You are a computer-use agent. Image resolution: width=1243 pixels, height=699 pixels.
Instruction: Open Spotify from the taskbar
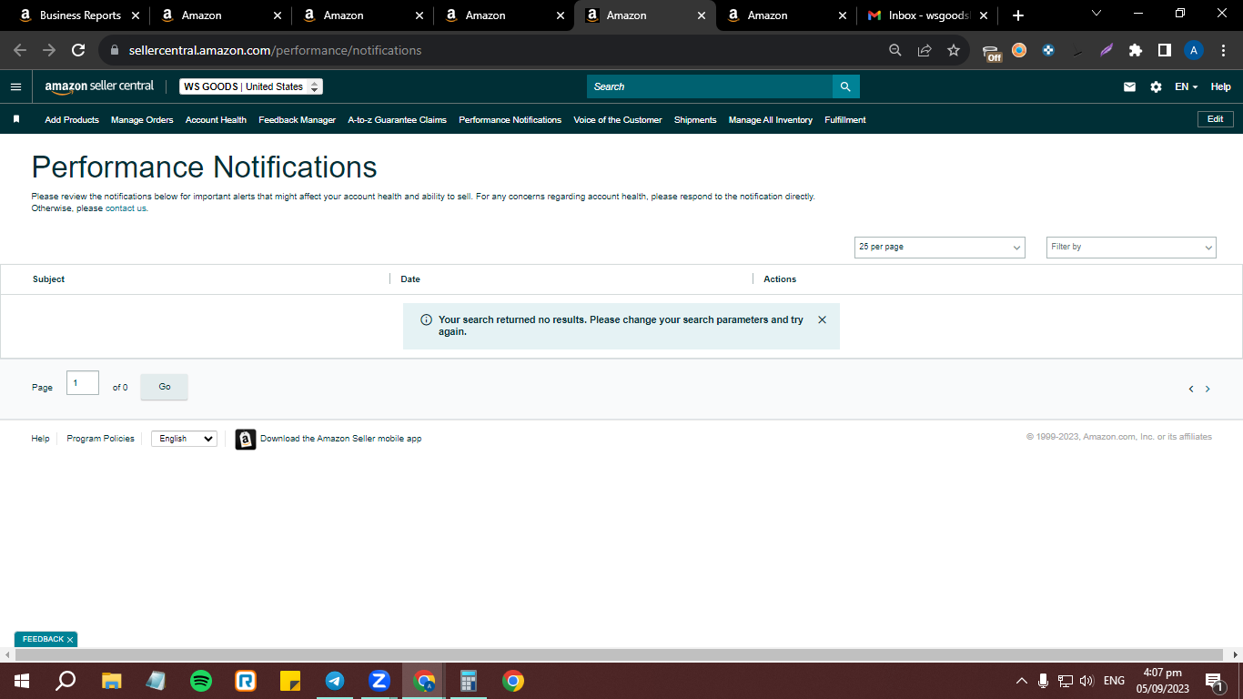201,681
